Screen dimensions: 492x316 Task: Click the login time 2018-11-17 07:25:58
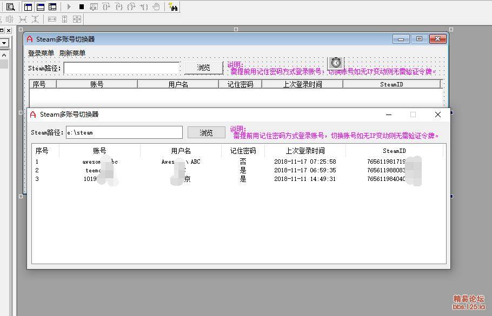[x=305, y=162]
